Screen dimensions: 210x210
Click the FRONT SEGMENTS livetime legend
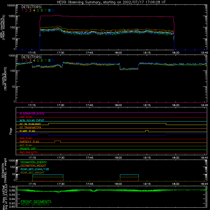point(36,202)
